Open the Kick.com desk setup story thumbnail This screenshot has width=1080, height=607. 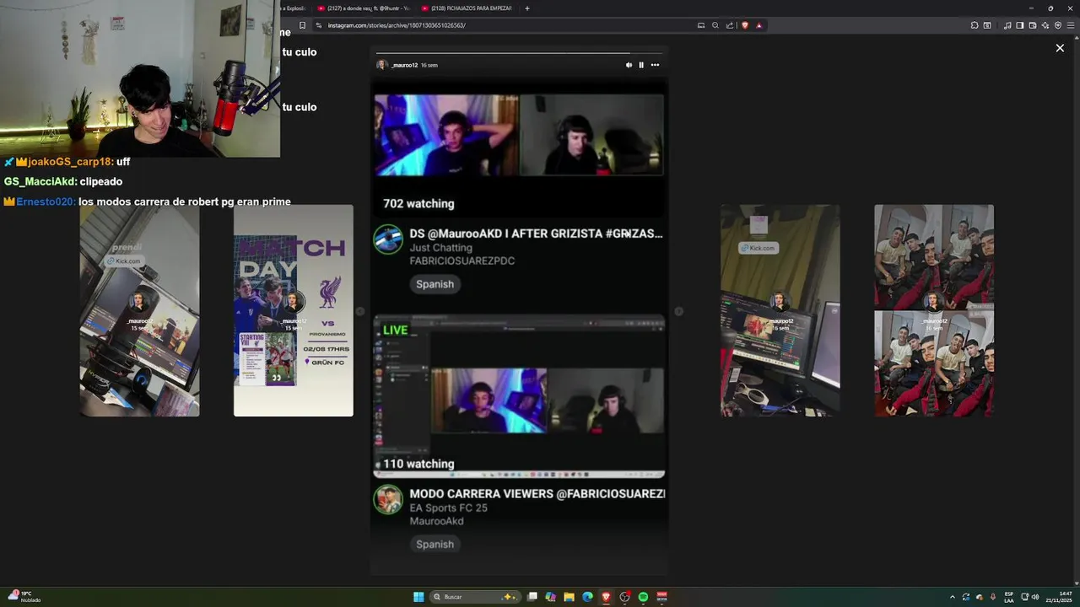tap(140, 310)
